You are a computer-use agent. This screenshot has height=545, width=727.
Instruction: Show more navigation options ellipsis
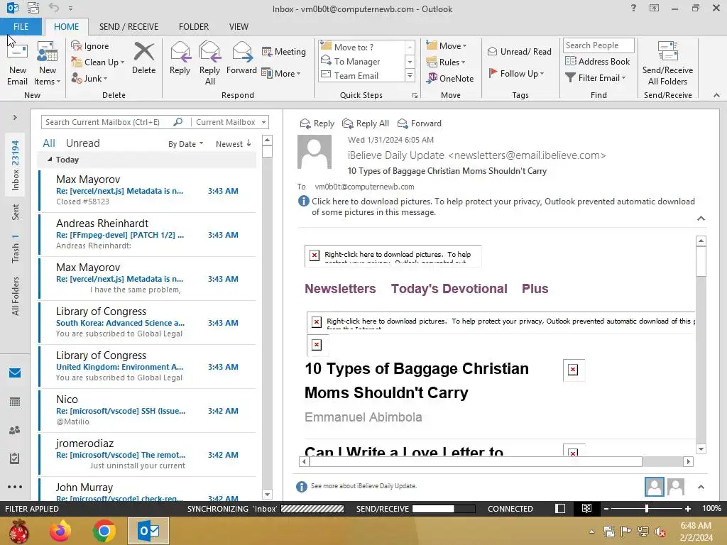[15, 487]
